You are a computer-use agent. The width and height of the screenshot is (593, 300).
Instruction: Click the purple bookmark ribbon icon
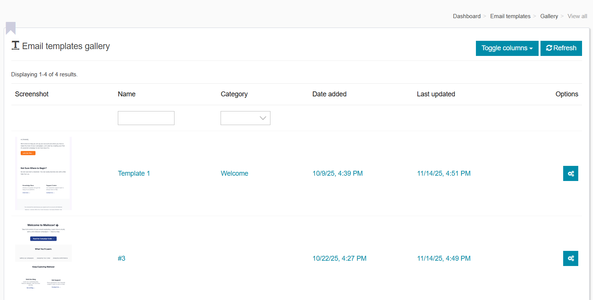pyautogui.click(x=11, y=28)
